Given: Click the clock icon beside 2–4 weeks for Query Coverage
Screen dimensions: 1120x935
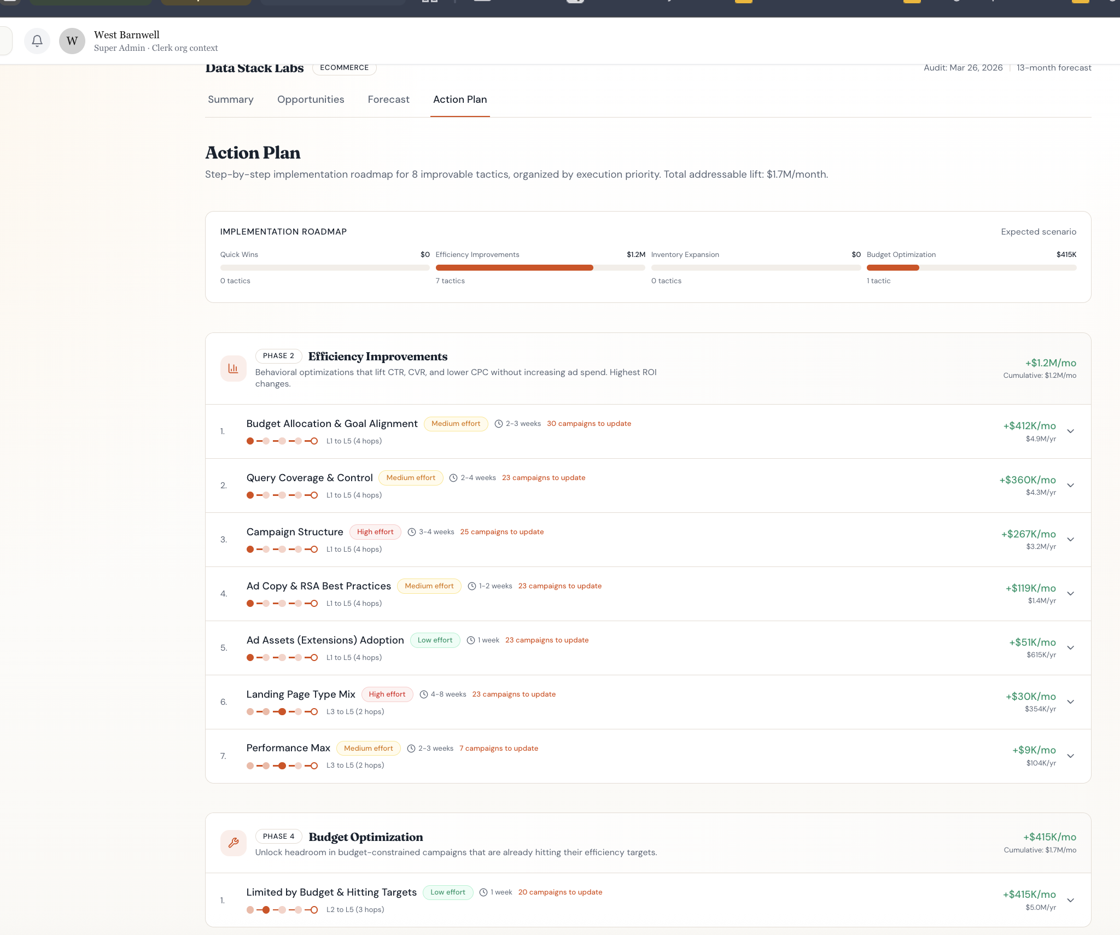Looking at the screenshot, I should tap(453, 478).
